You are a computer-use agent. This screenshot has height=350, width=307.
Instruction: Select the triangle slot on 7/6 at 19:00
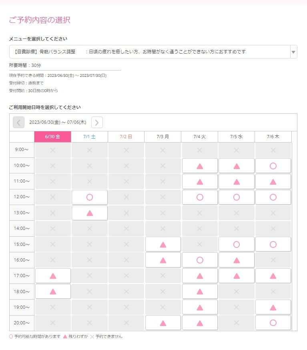(273, 308)
